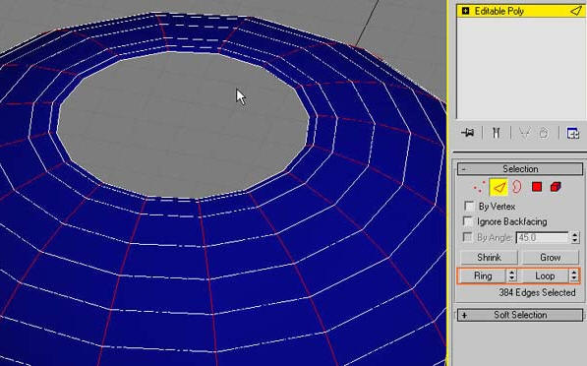Click Remove Modifier trash icon
Image resolution: width=587 pixels, height=366 pixels.
coord(544,133)
